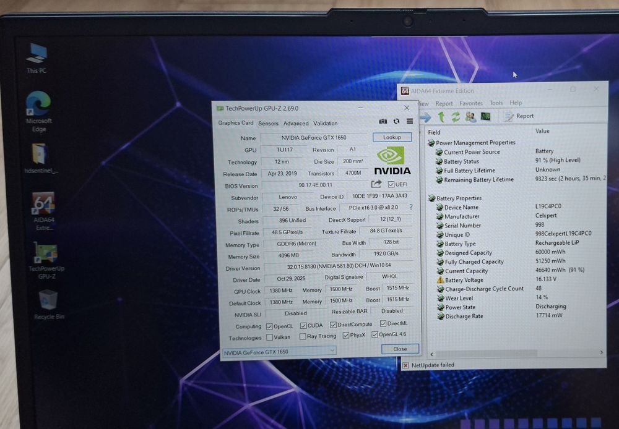619x429 pixels.
Task: Open AIDA64 Favorites menu
Action: pos(471,103)
